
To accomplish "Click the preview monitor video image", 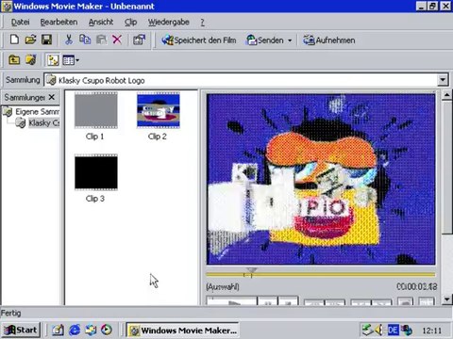I will [321, 179].
